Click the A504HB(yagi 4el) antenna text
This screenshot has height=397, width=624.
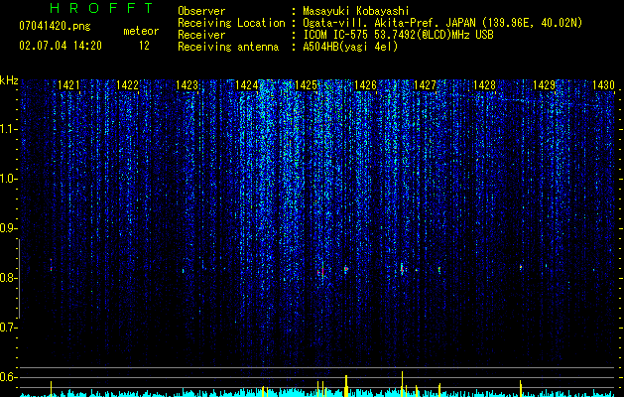(350, 47)
